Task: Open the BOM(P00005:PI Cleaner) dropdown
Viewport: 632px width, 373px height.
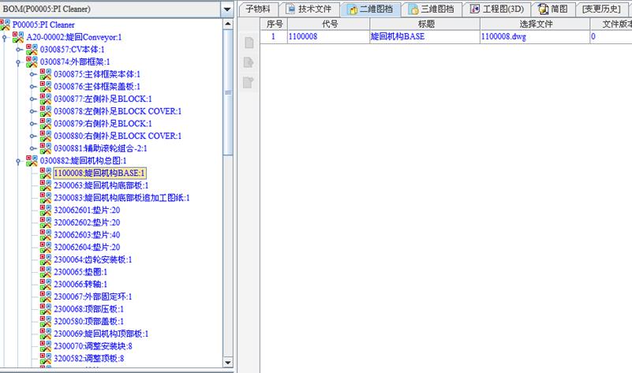Action: click(x=227, y=9)
